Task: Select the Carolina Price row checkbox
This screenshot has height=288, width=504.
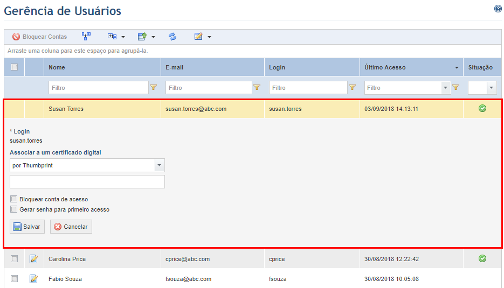Action: 14,259
